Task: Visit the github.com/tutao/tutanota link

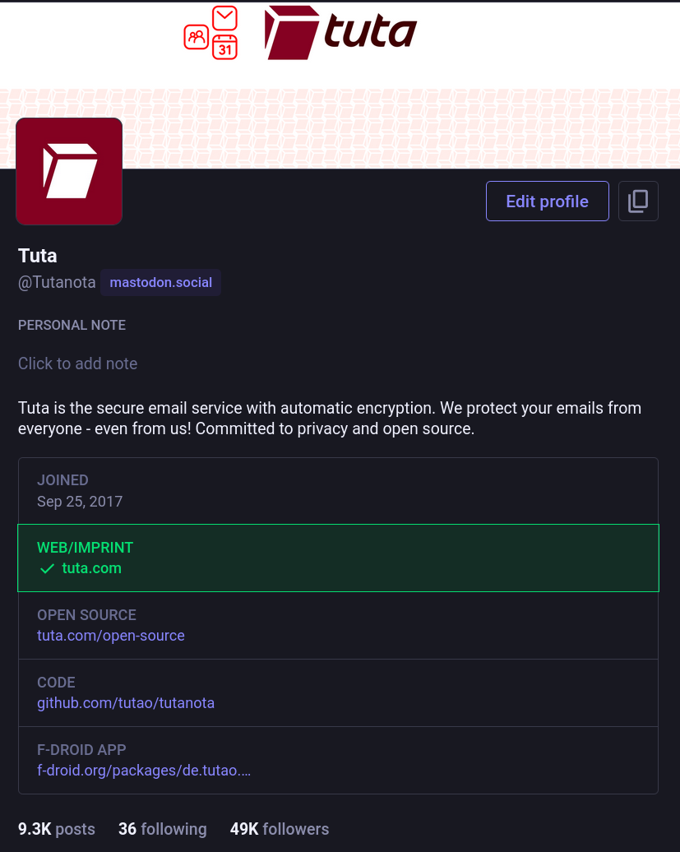Action: click(x=126, y=703)
